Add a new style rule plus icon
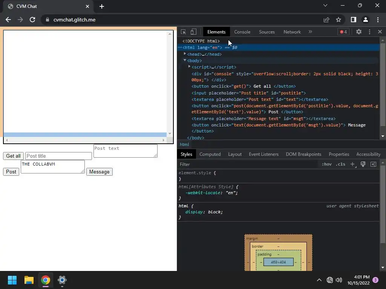This screenshot has height=289, width=386. [x=353, y=164]
